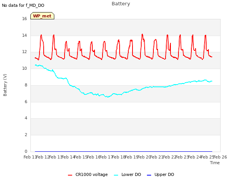The height and width of the screenshot is (182, 243).
Task: Click the cyan Lower DO legend swatch
Action: tap(116, 175)
